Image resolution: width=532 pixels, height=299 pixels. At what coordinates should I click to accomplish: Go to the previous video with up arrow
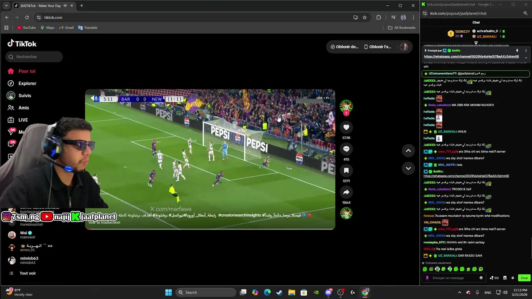pos(408,151)
